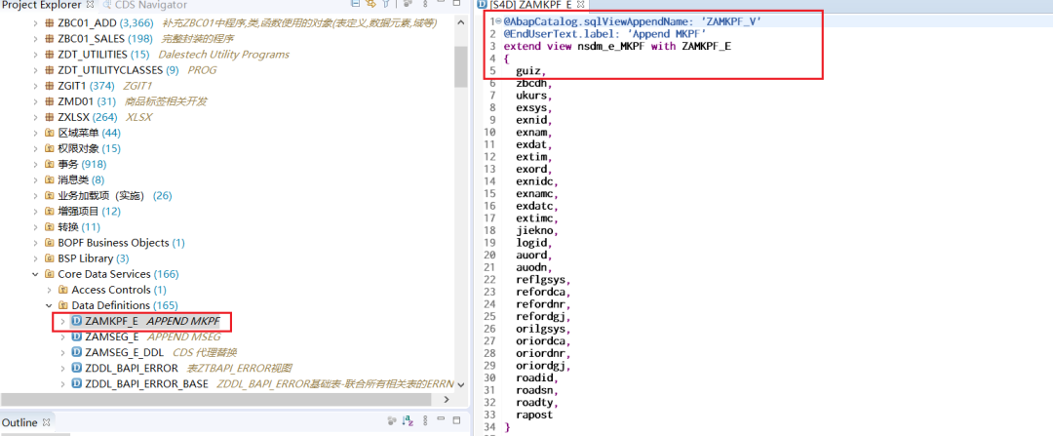
Task: Collapse the Core Data Services folder
Action: [36, 274]
